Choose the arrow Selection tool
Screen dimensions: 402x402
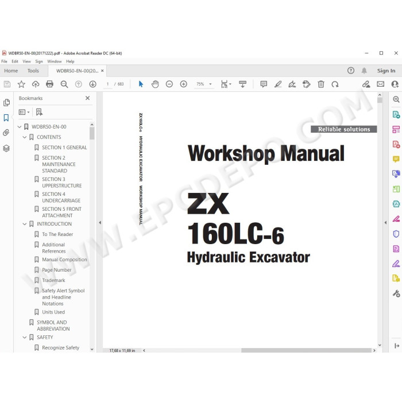(141, 84)
